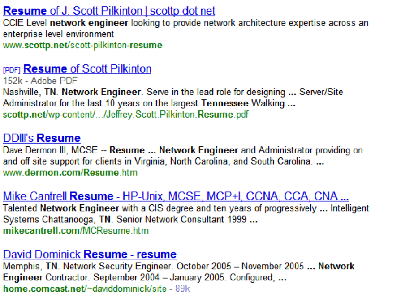The height and width of the screenshot is (306, 401).
Task: Open the DDIII's Resume result title
Action: pos(42,138)
